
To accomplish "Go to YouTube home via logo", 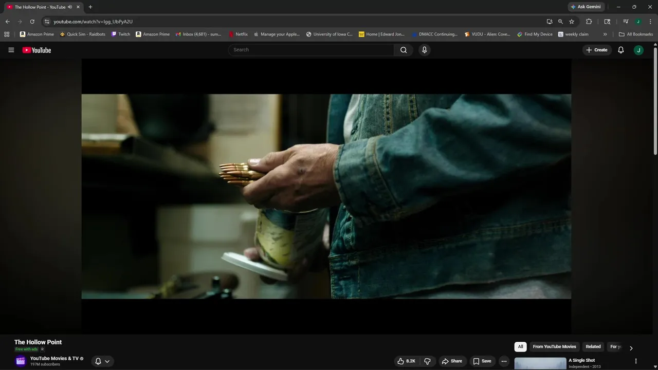I will click(x=36, y=50).
